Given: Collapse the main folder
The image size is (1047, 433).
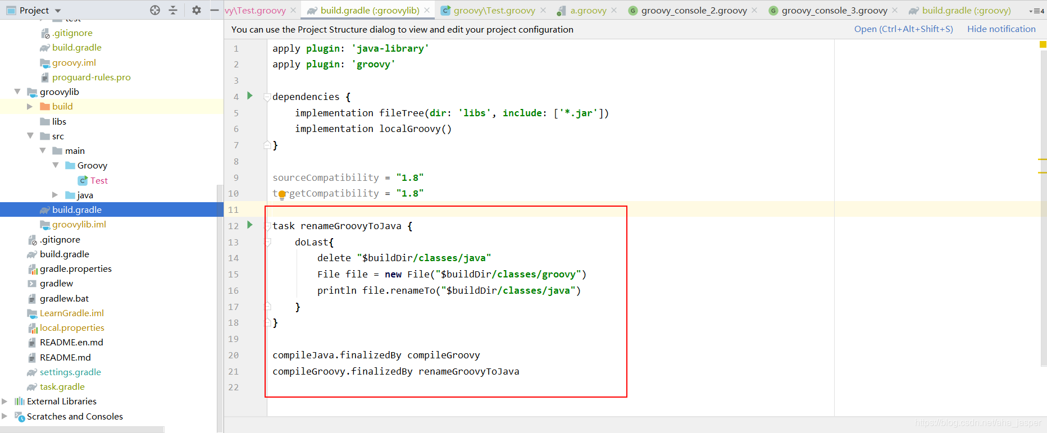Looking at the screenshot, I should point(43,151).
